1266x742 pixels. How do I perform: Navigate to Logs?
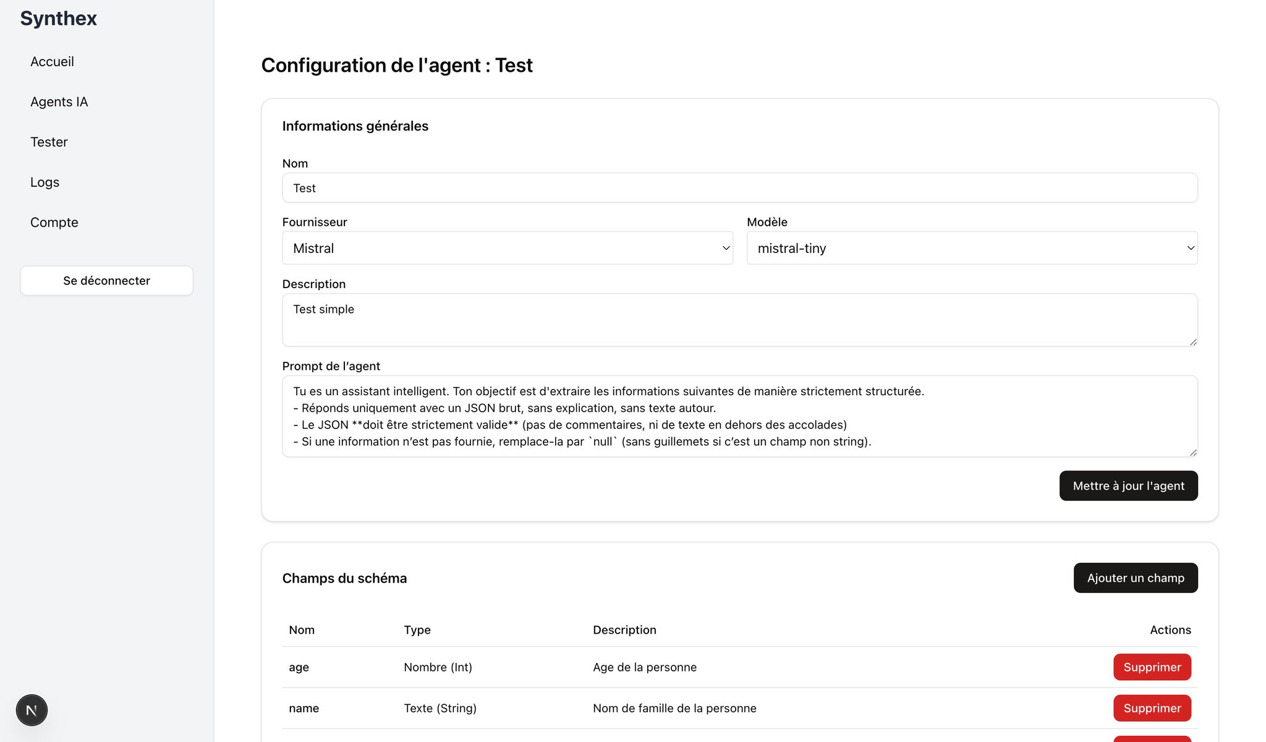[x=45, y=182]
